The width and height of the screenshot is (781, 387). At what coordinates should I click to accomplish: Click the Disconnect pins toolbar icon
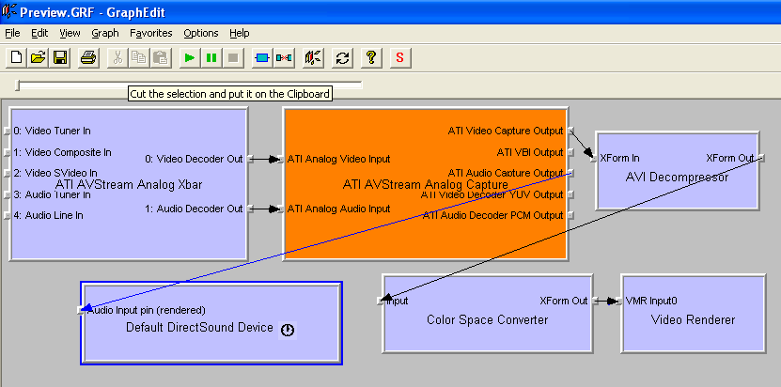[x=284, y=58]
